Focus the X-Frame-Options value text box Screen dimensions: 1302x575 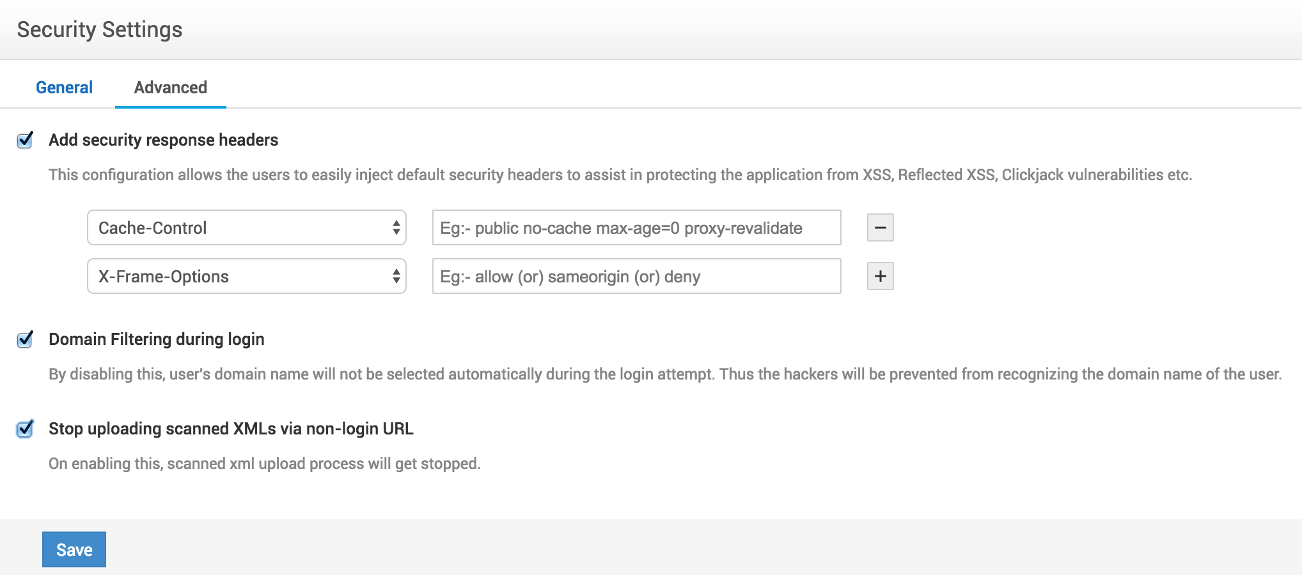pyautogui.click(x=636, y=277)
